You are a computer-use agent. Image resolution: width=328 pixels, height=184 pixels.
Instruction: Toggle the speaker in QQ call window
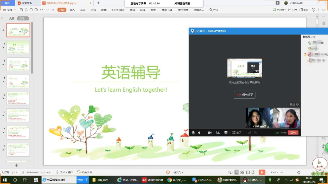click(x=199, y=132)
